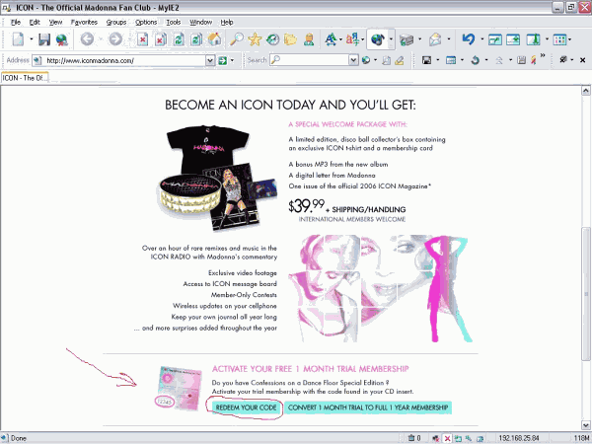Image resolution: width=592 pixels, height=444 pixels.
Task: Expand the Address bar URL dropdown
Action: [x=210, y=60]
